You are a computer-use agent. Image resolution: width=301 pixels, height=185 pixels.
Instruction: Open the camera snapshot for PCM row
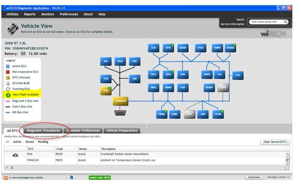pyautogui.click(x=15, y=155)
